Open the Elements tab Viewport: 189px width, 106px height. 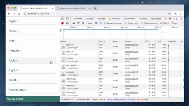78,19
